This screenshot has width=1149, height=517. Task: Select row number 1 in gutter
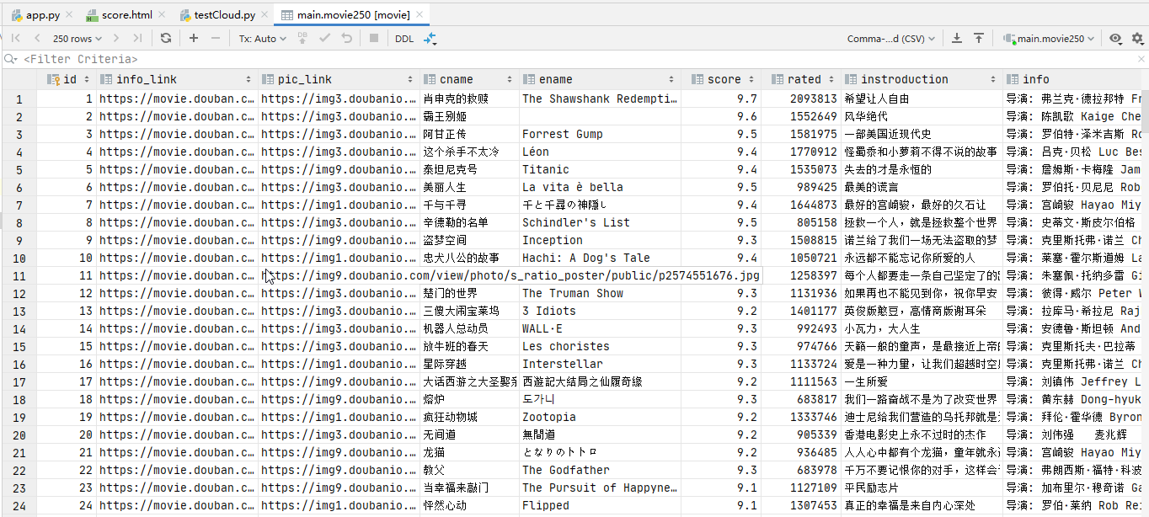tap(19, 99)
